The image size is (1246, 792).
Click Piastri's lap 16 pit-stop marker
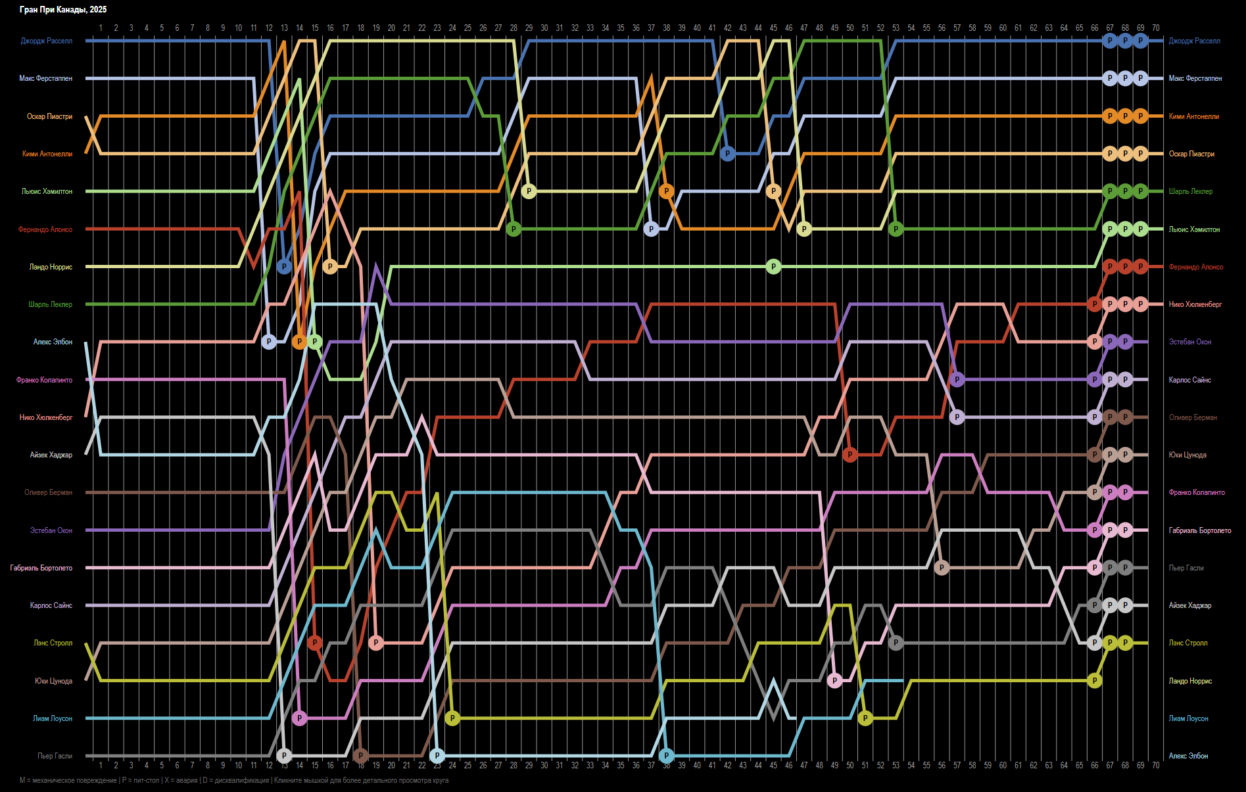point(330,267)
